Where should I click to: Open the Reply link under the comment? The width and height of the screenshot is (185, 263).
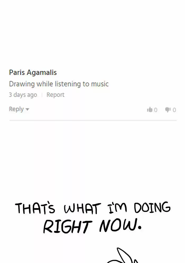coord(16,109)
